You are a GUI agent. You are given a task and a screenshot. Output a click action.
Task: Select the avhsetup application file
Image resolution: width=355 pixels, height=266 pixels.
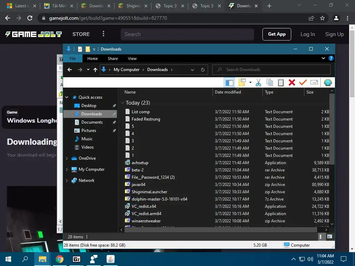pos(140,163)
